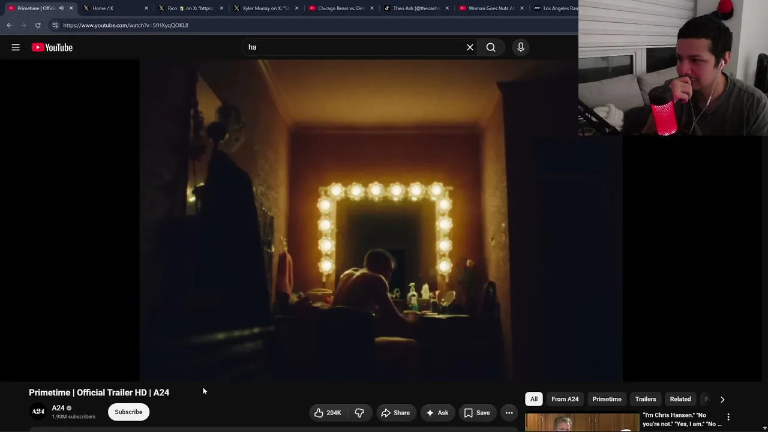View site information icon in address bar
Viewport: 768px width, 432px height.
click(x=55, y=25)
